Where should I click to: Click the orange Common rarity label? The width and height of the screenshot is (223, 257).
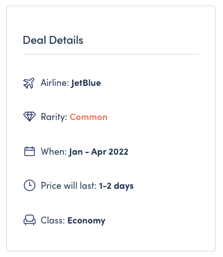[x=89, y=117]
